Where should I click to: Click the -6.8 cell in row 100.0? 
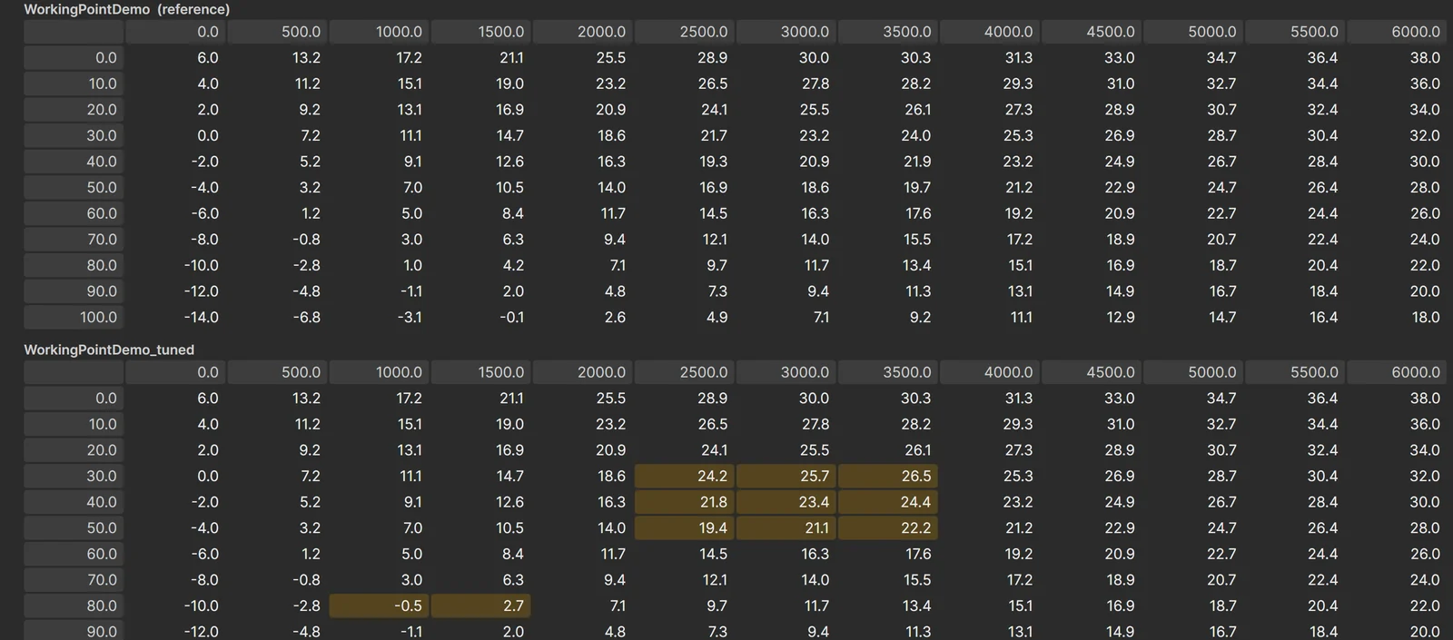click(278, 317)
